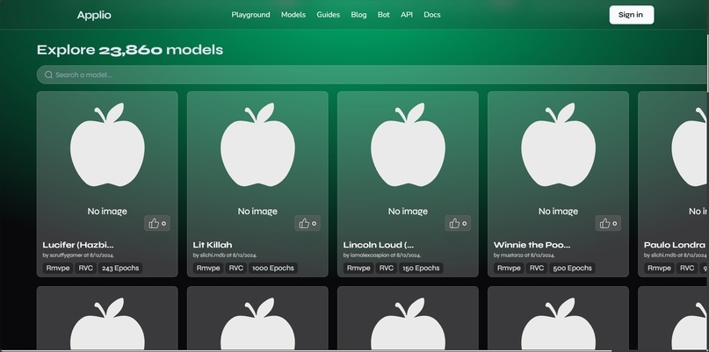The width and height of the screenshot is (709, 352).
Task: Click the Rmvpe tag on Lincoln Loud card
Action: (358, 268)
